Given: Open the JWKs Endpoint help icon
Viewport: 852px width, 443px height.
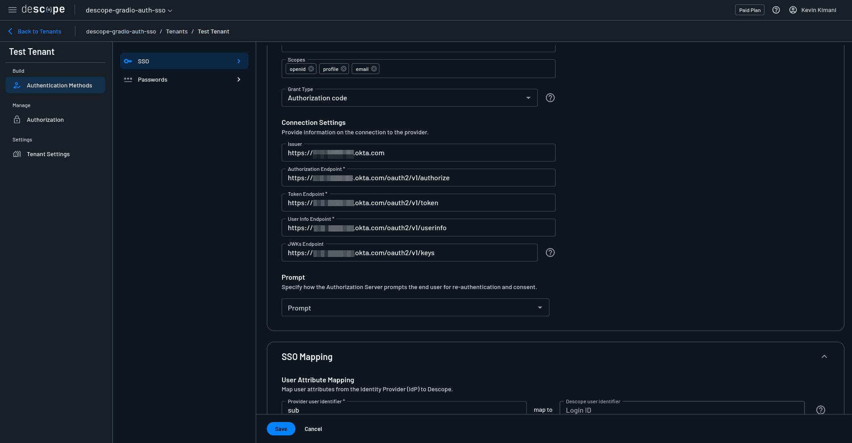Looking at the screenshot, I should point(550,253).
